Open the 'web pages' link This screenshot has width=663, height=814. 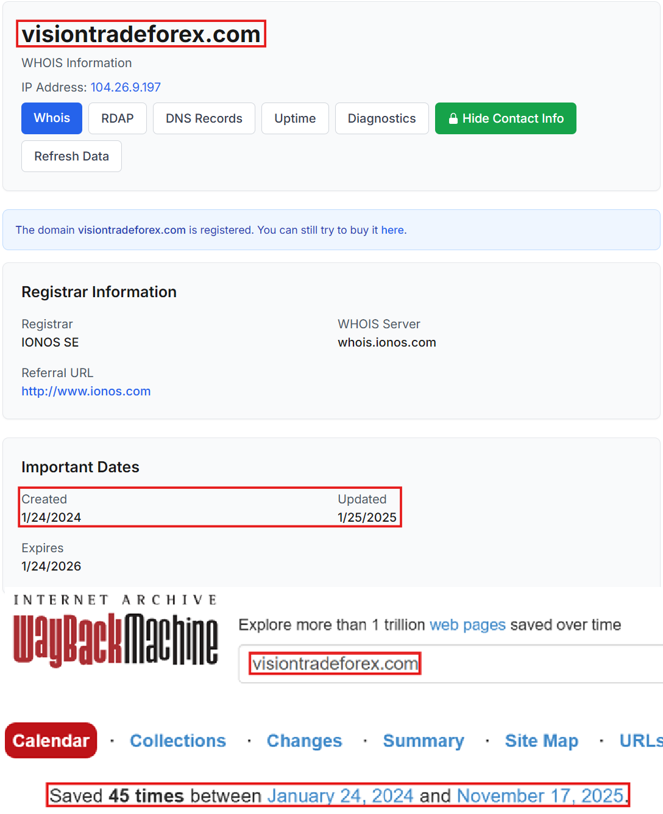point(467,625)
